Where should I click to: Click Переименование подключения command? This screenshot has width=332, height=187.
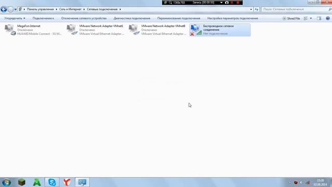(x=178, y=19)
